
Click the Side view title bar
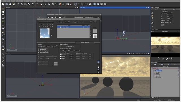(115, 8)
